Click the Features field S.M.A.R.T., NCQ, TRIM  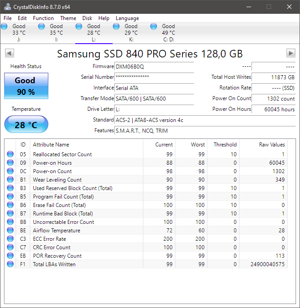point(205,130)
